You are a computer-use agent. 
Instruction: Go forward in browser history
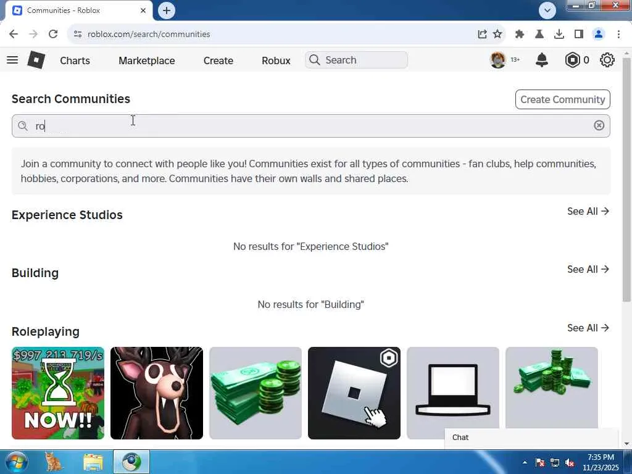point(33,34)
